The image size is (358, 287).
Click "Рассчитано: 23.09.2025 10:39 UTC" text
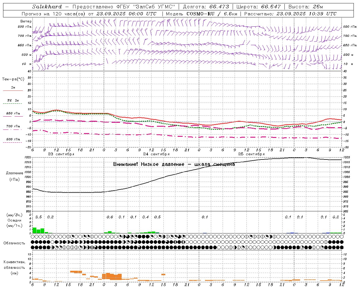tap(290, 14)
